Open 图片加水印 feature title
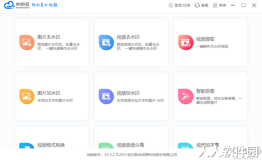 pos(49,93)
